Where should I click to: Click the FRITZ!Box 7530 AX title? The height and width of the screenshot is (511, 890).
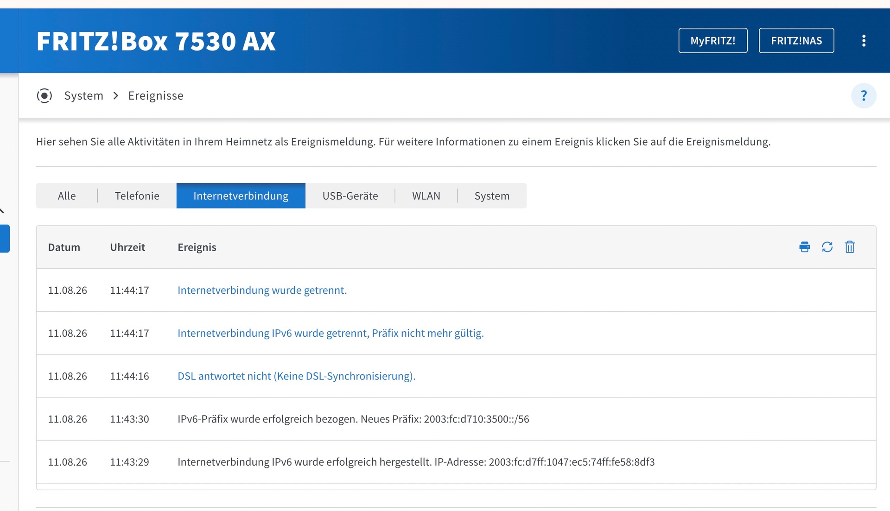click(x=156, y=41)
